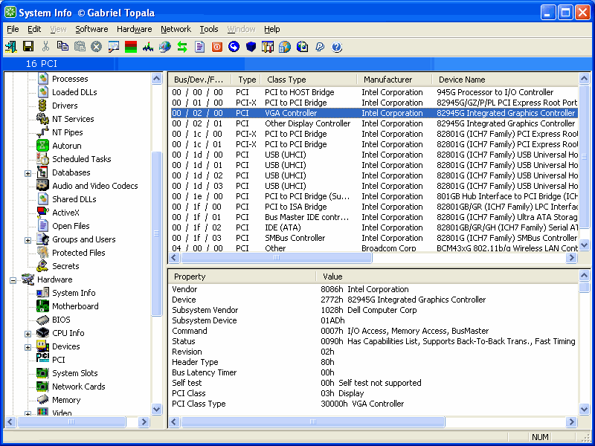The height and width of the screenshot is (446, 595).
Task: Click the Exit door icon in the toolbar
Action: tap(10, 47)
